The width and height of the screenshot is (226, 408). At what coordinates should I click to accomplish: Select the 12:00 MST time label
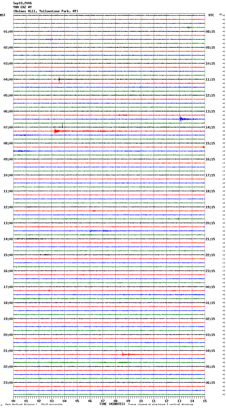[x=8, y=207]
